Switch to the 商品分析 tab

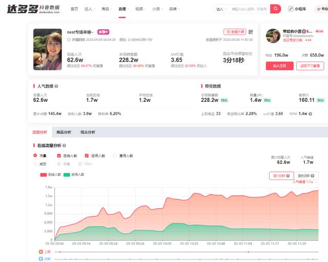click(x=64, y=132)
